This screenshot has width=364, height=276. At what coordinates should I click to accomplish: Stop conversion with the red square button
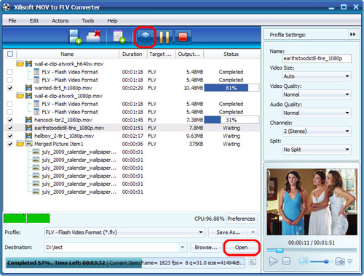183,37
